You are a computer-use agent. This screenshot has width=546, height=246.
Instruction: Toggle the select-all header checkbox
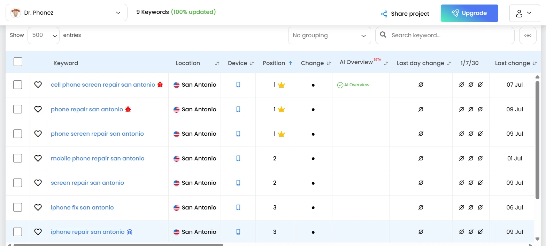[18, 62]
